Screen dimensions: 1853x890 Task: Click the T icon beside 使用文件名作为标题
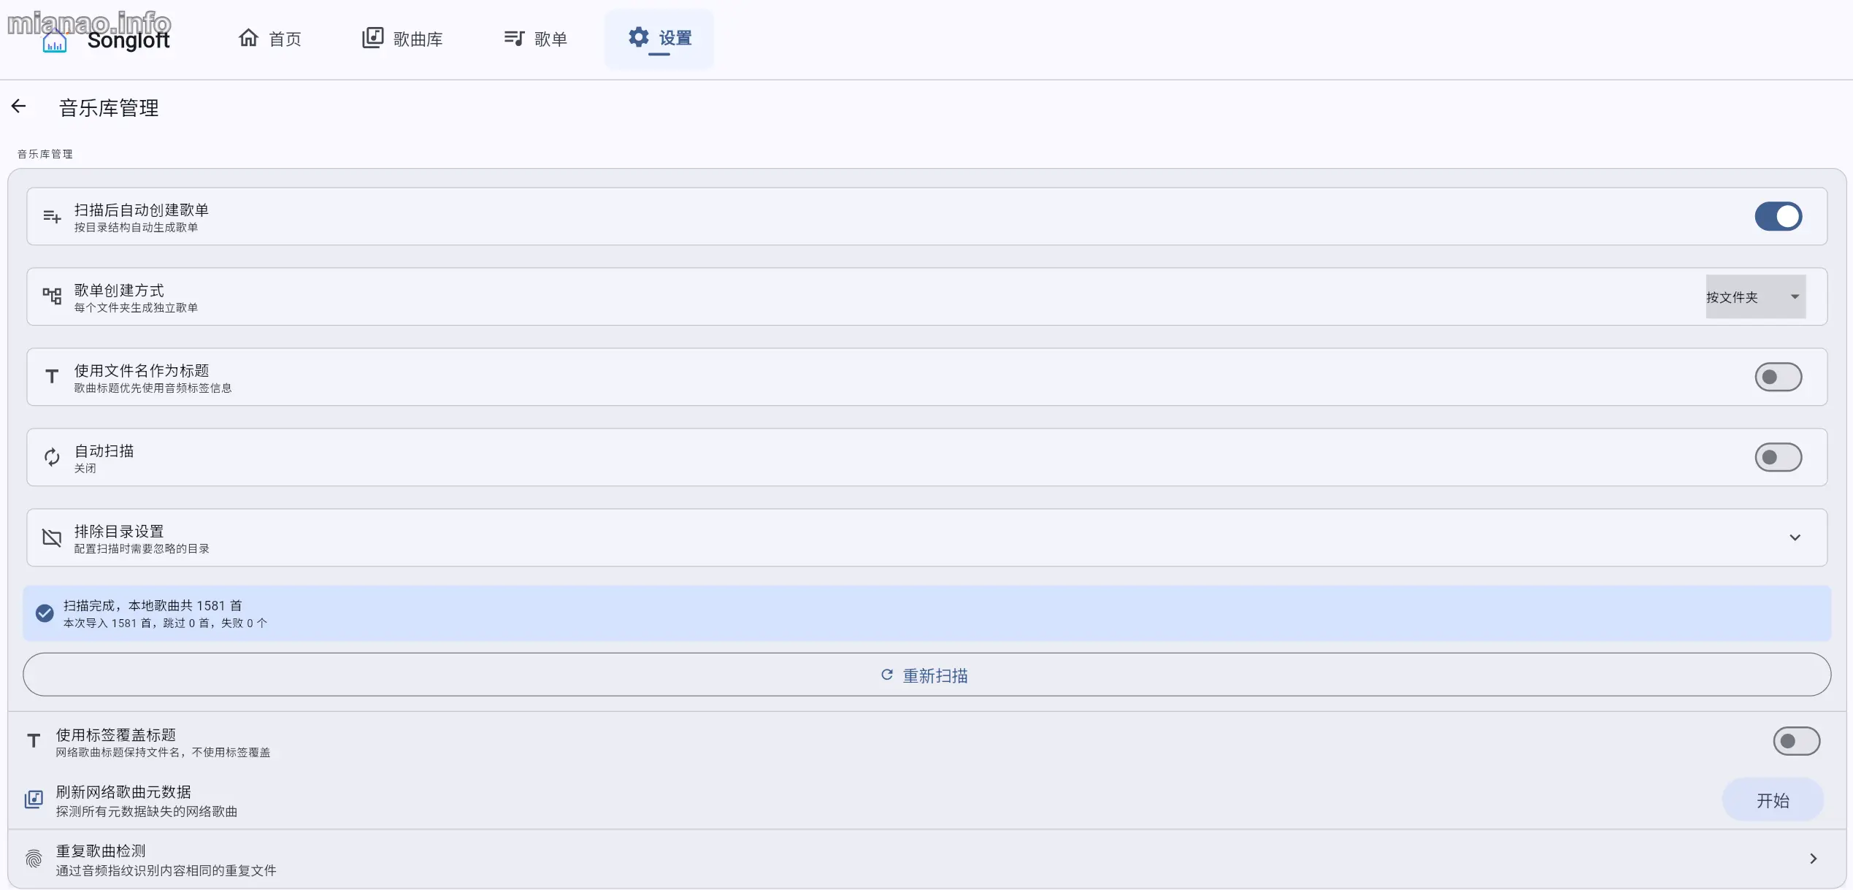click(52, 377)
